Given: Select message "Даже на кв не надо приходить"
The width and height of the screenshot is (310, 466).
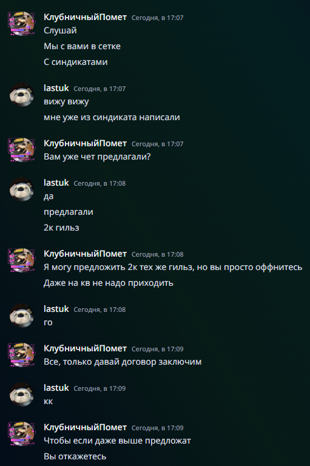Looking at the screenshot, I should click(x=109, y=283).
